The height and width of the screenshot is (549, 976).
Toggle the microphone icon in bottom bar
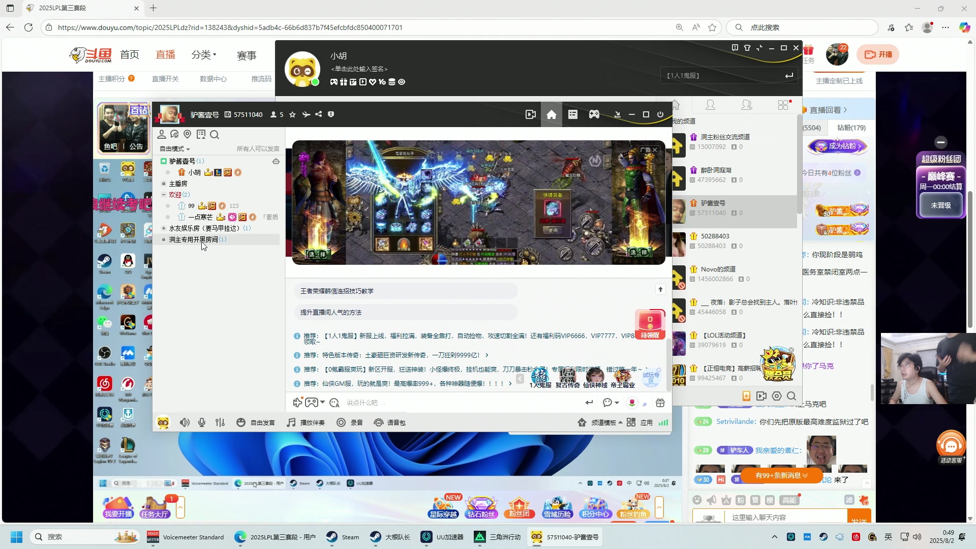click(202, 423)
